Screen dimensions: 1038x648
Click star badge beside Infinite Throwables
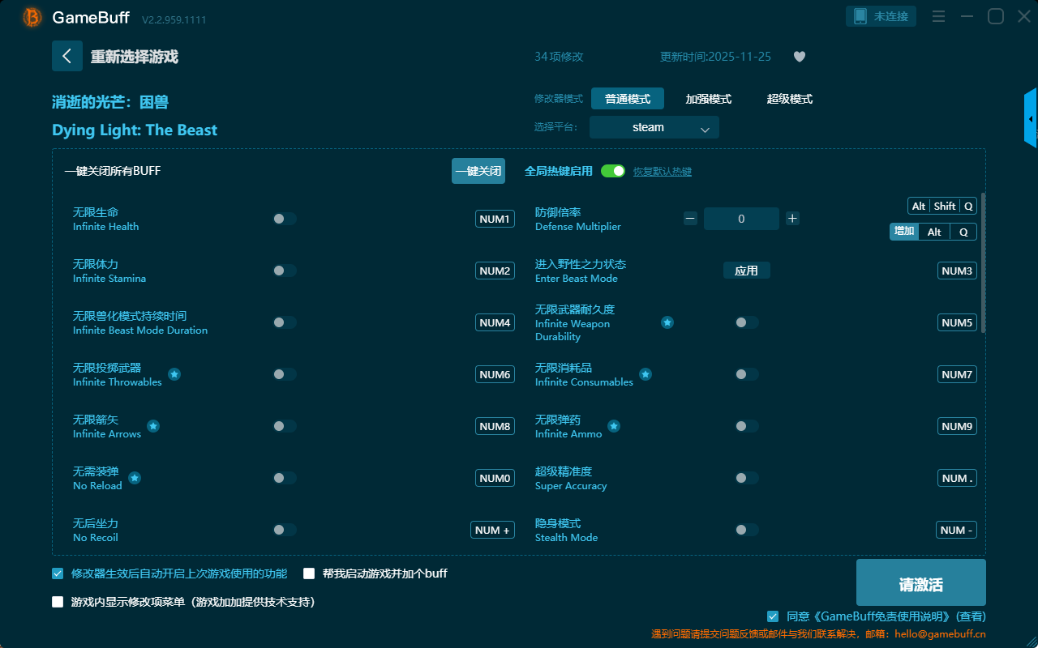tap(174, 374)
